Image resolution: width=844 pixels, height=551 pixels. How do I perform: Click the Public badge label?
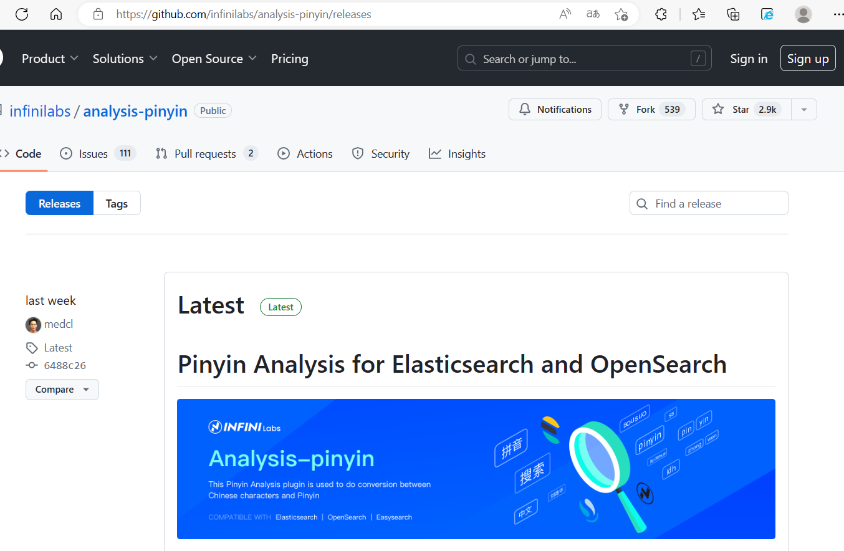(x=213, y=111)
